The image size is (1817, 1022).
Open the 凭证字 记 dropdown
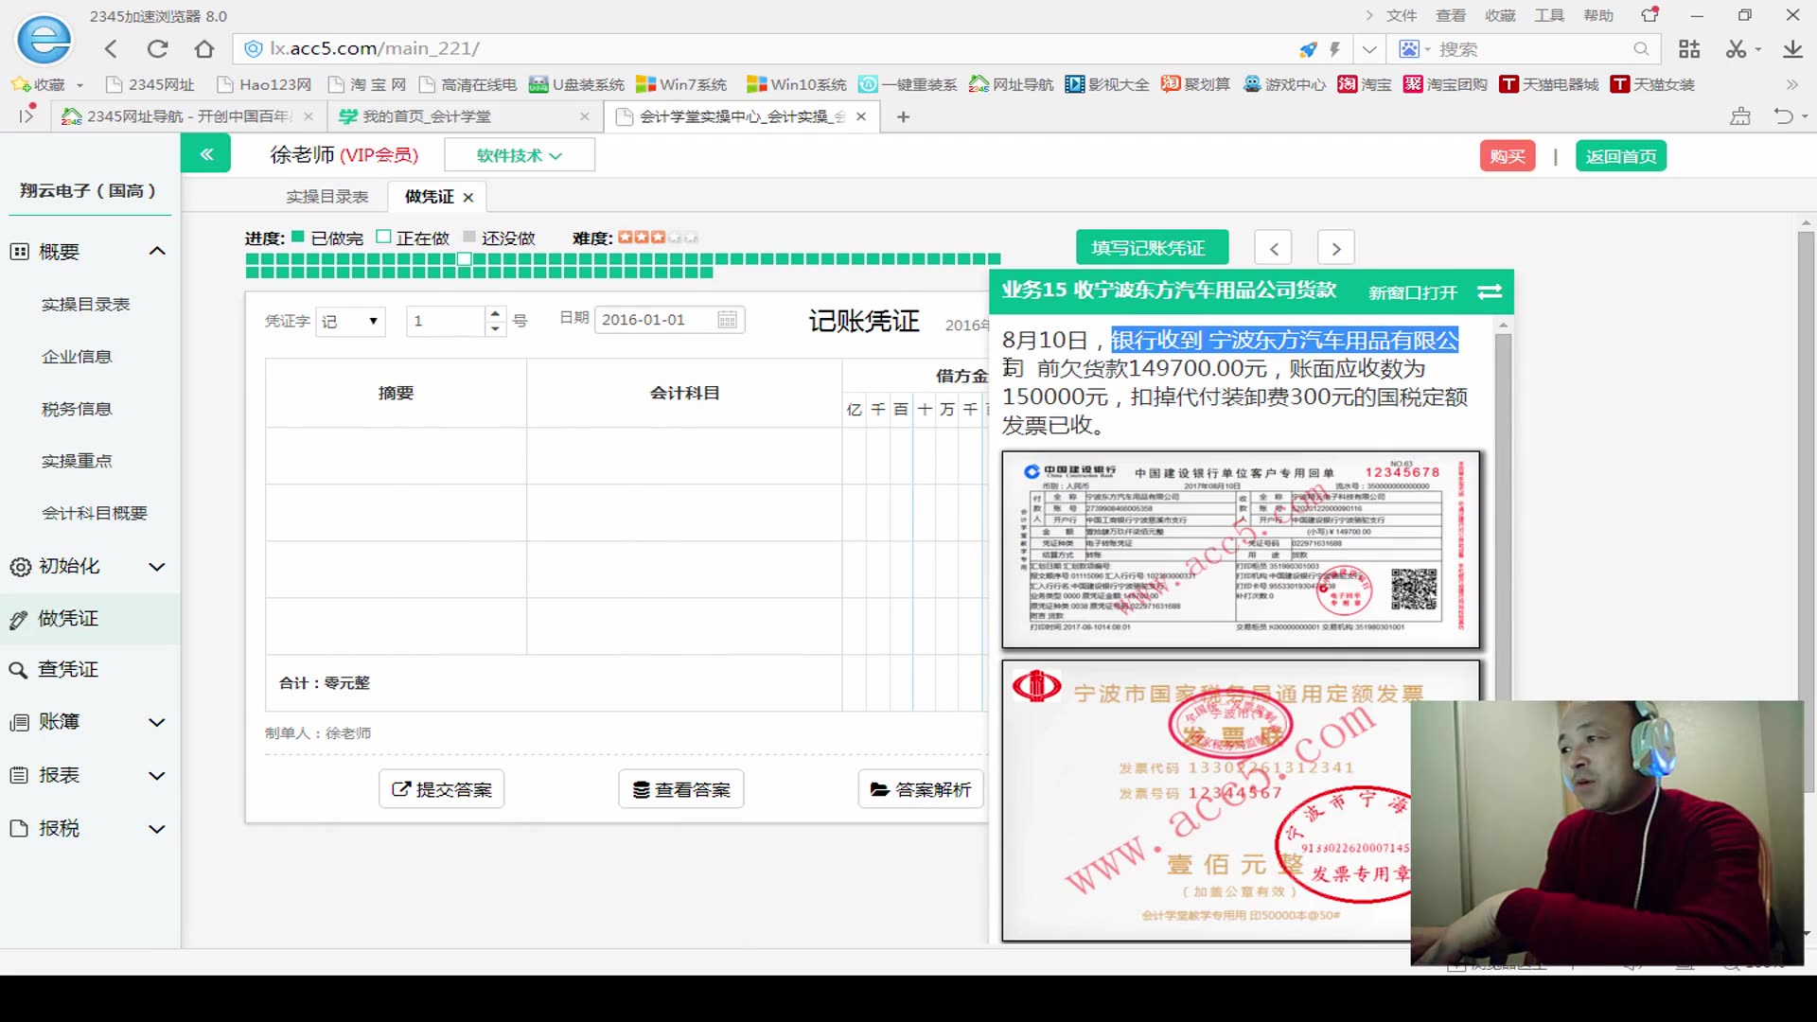[350, 321]
